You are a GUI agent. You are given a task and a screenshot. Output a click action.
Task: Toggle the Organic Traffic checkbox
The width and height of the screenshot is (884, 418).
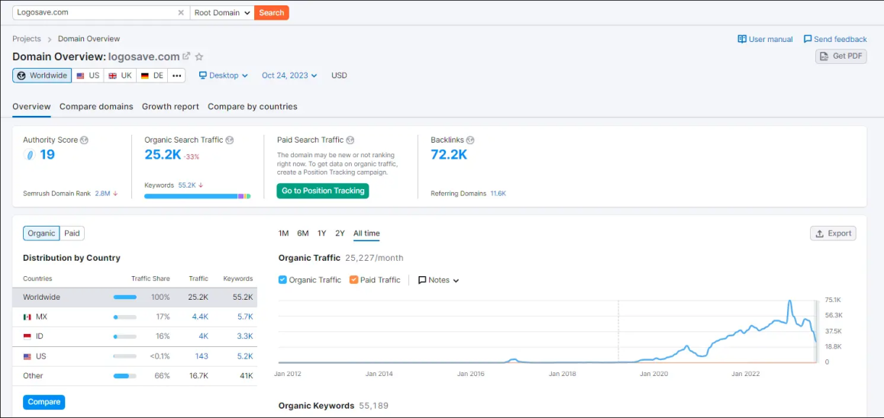point(283,279)
